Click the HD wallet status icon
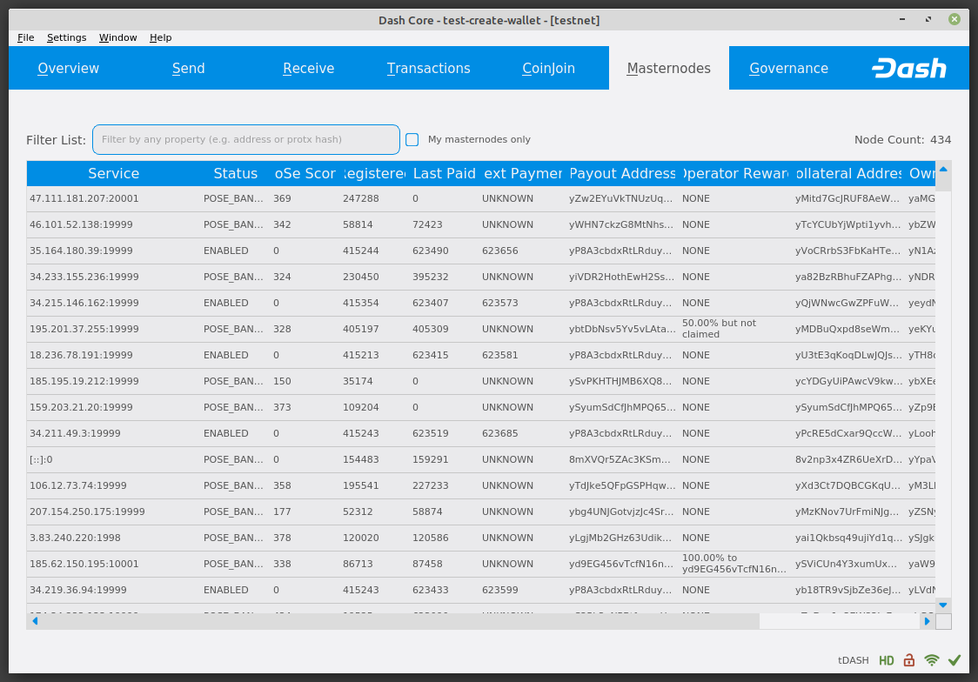978x682 pixels. 886,660
